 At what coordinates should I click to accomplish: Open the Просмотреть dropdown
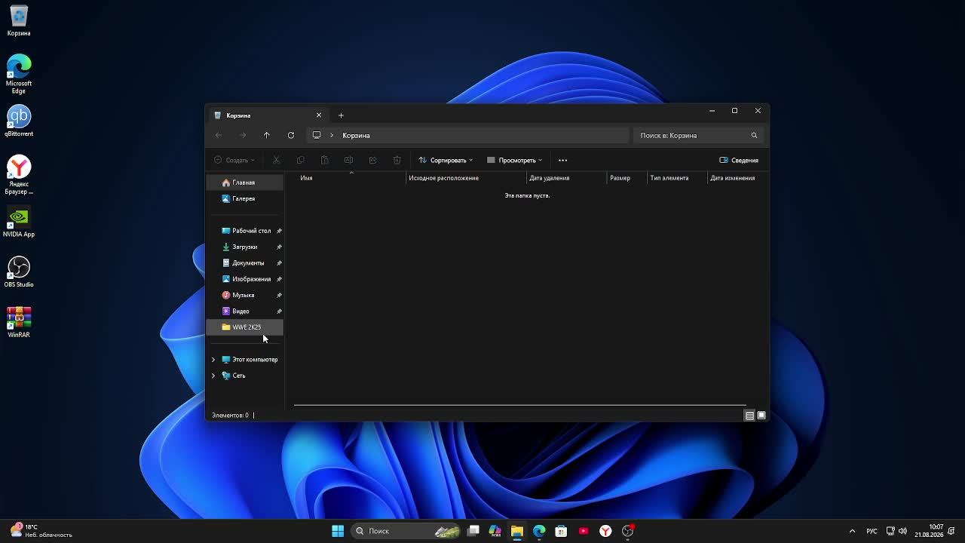click(515, 160)
